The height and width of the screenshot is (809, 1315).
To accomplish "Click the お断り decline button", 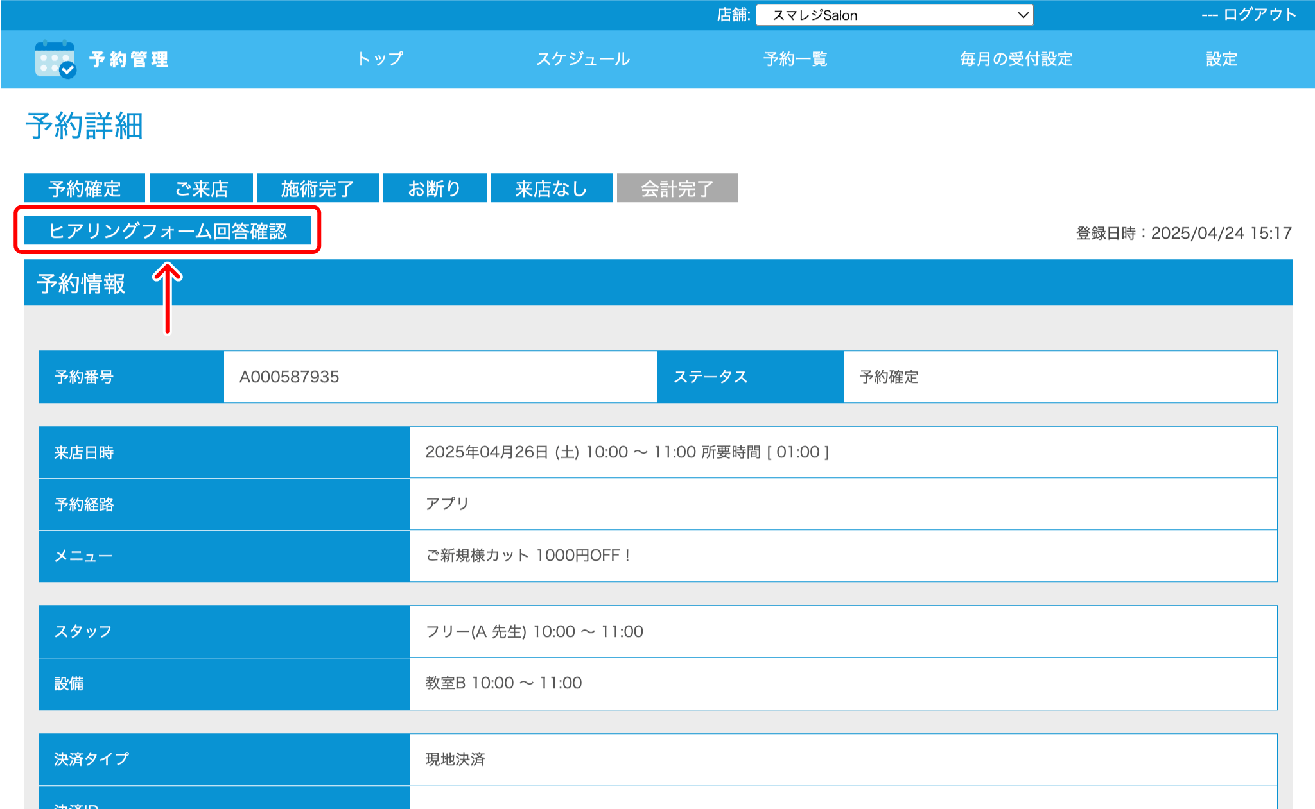I will click(x=435, y=188).
